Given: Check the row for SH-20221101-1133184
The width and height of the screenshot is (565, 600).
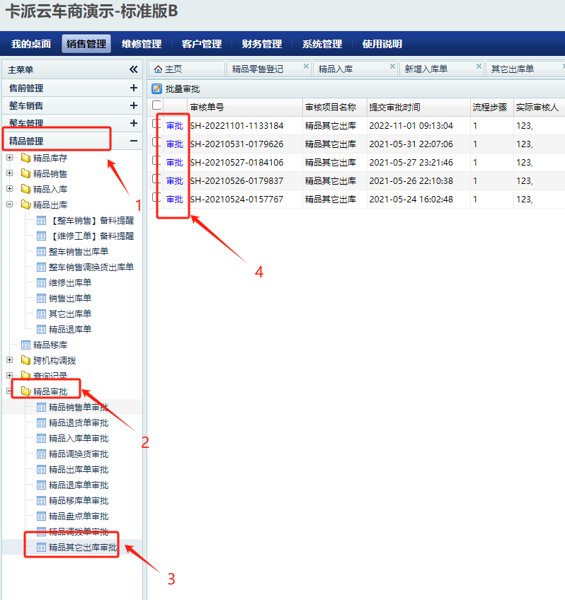Looking at the screenshot, I should (156, 125).
